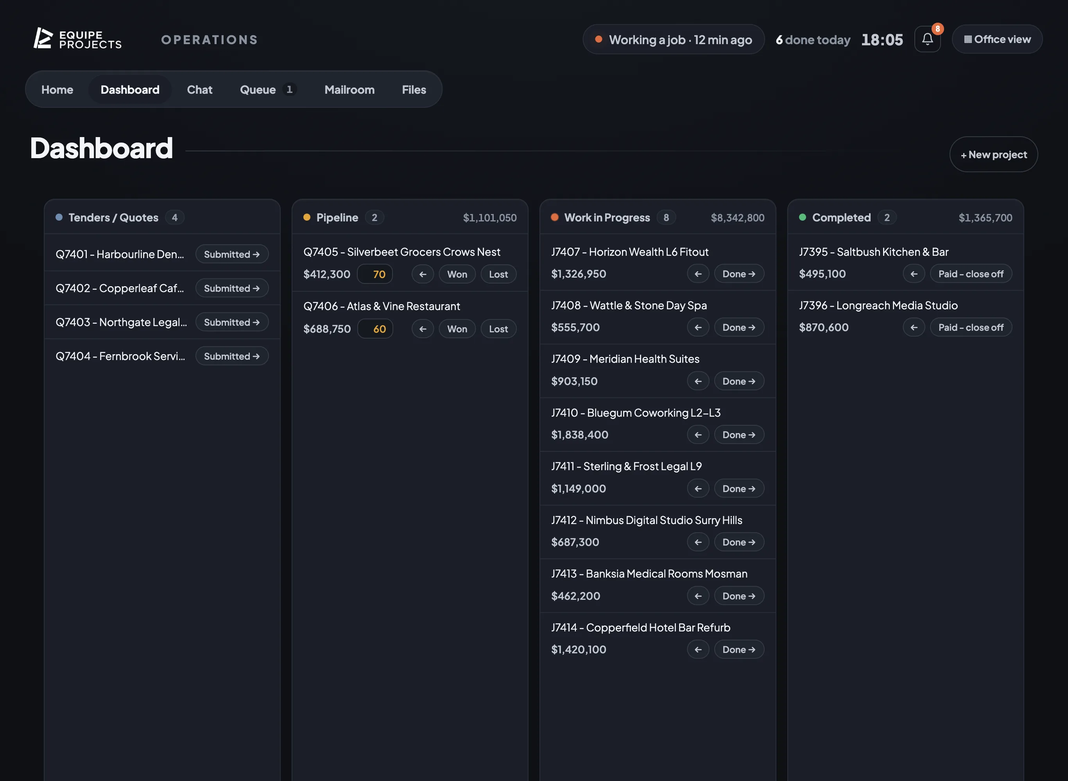Move J7410 Bluegum Coworking back a stage
The image size is (1068, 781).
(698, 435)
